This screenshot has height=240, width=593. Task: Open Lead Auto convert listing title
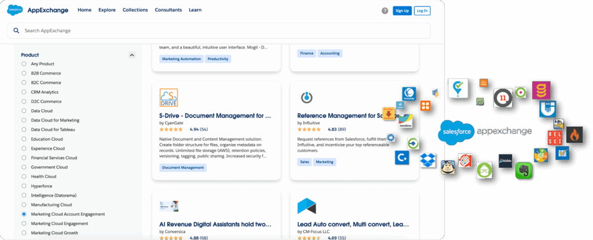353,224
